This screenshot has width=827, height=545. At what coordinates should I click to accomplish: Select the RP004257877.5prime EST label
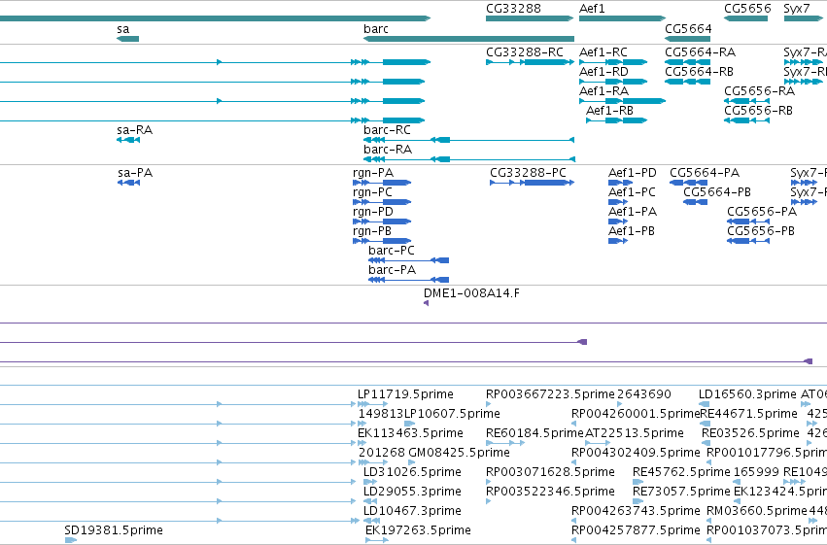636,530
